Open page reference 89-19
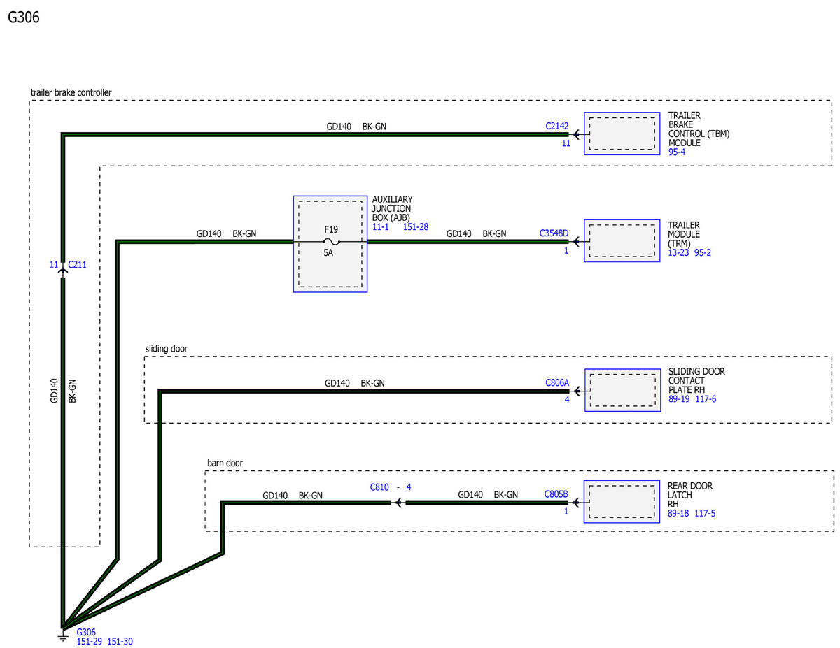The image size is (840, 648). coord(679,399)
